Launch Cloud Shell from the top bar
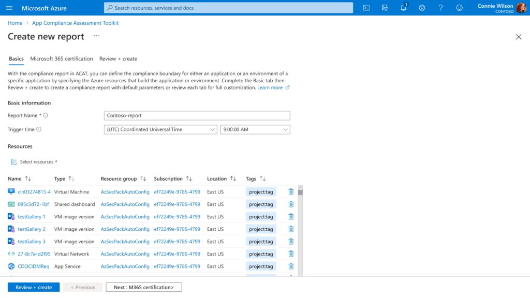Viewport: 530px width, 298px height. point(366,8)
